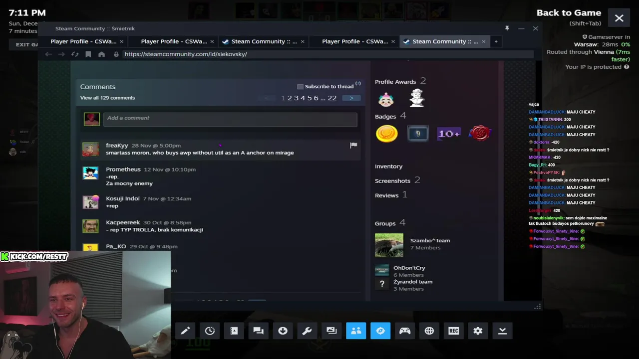Click View all 129 comments link

click(x=107, y=98)
